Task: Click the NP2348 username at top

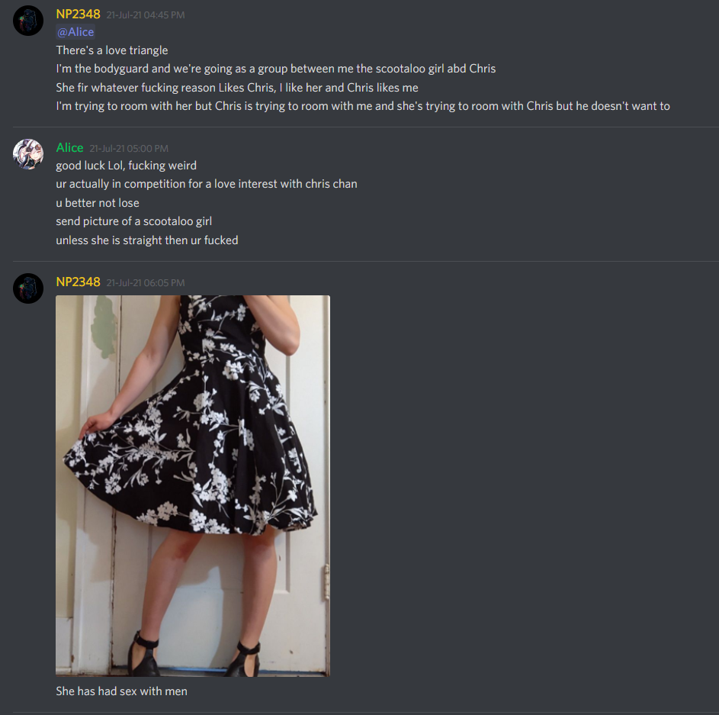Action: click(78, 14)
